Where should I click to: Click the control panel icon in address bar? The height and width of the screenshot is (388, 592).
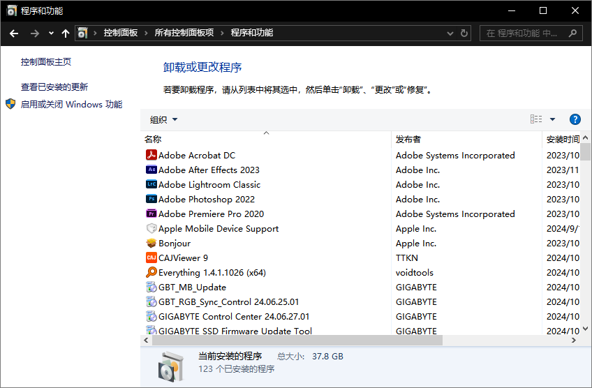82,33
